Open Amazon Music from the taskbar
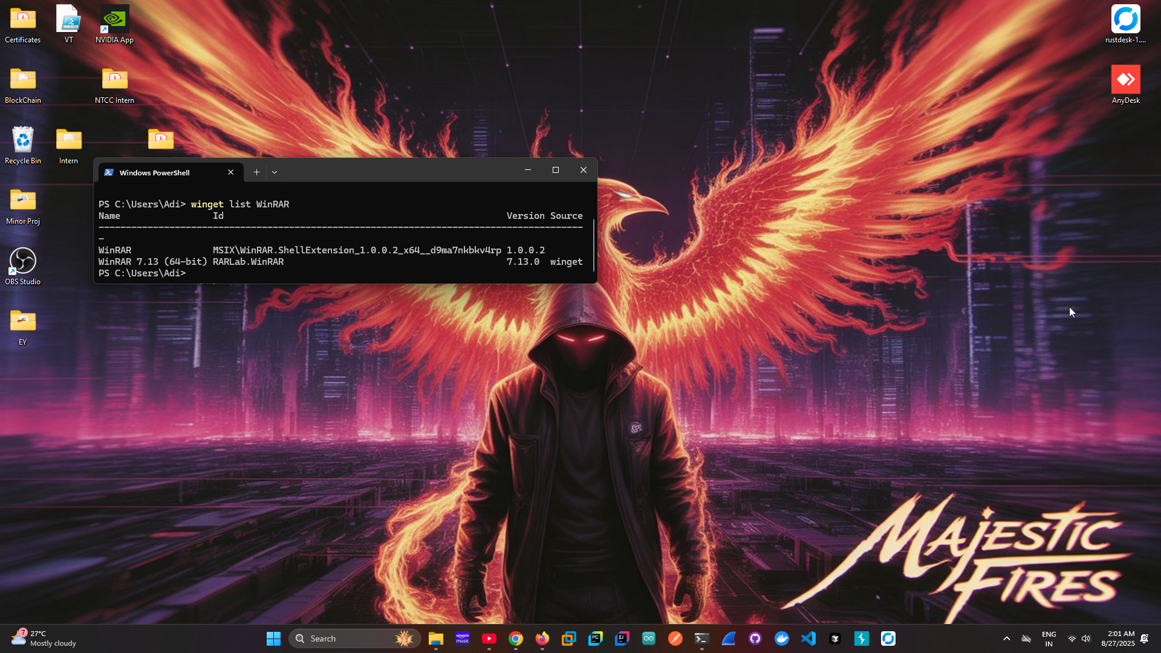 click(x=463, y=638)
